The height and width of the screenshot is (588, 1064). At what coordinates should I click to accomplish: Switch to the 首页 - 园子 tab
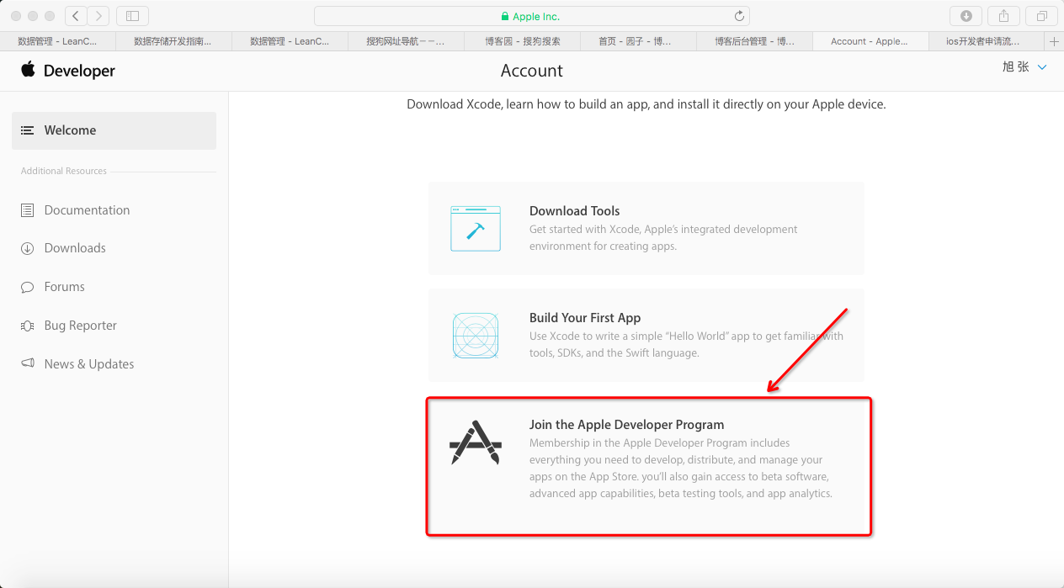[638, 41]
